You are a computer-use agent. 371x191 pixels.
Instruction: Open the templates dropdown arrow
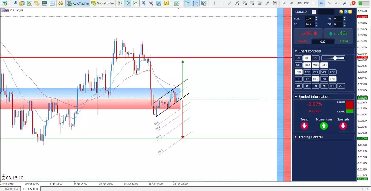coord(181,3)
